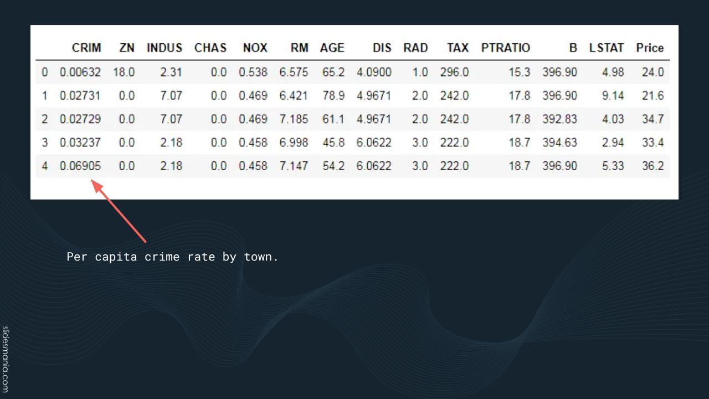Select the ZN column header

[x=127, y=48]
